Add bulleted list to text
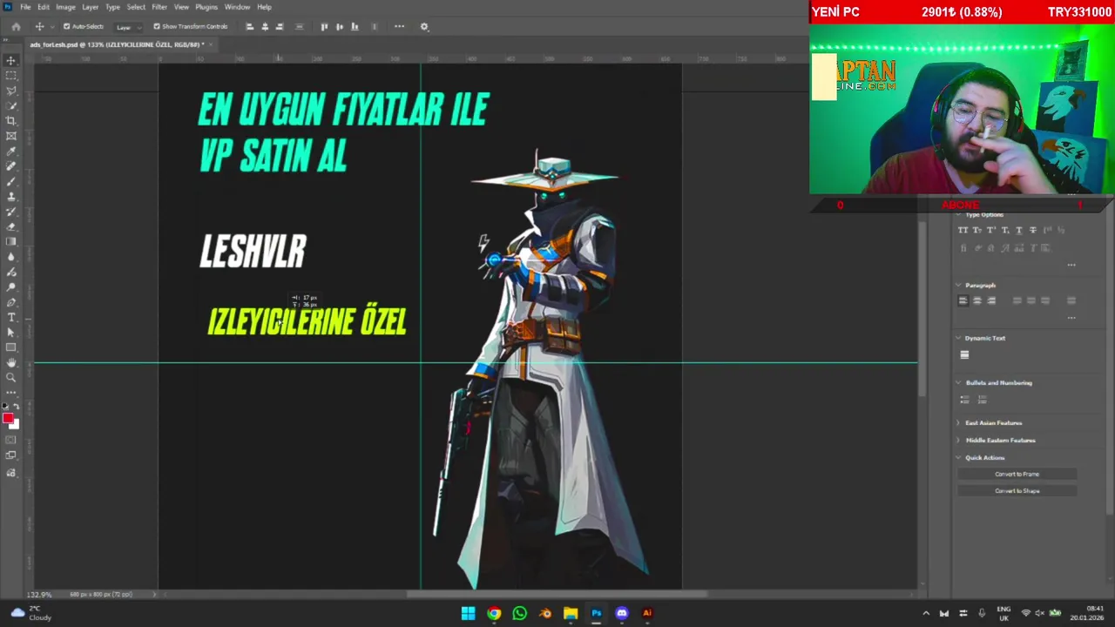Screen dimensions: 1115x627 coord(964,400)
